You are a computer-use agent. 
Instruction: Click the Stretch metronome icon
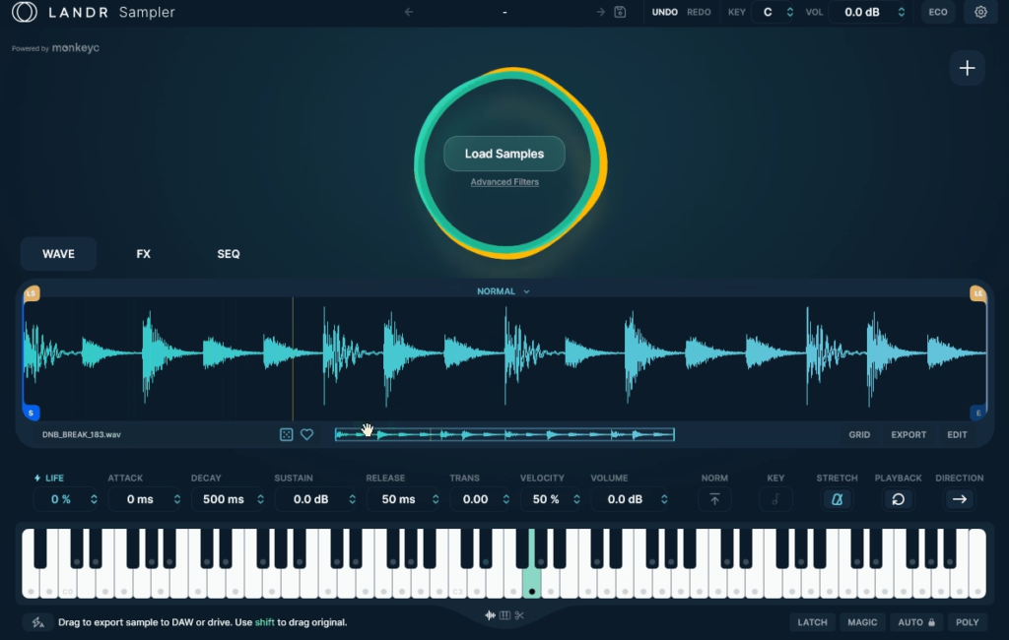click(837, 499)
